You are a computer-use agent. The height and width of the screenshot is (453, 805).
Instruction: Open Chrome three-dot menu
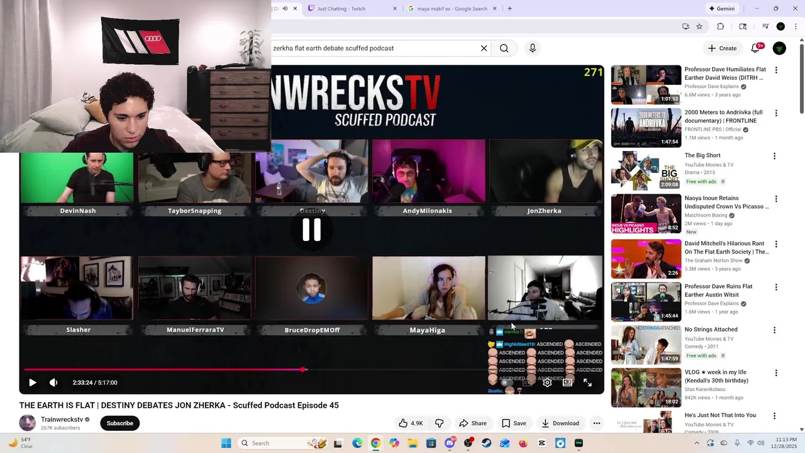[796, 26]
